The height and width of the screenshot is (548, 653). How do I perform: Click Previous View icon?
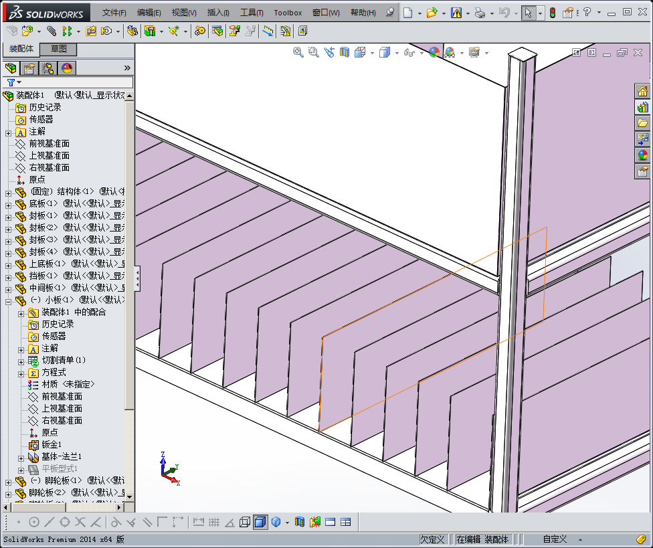pyautogui.click(x=329, y=52)
